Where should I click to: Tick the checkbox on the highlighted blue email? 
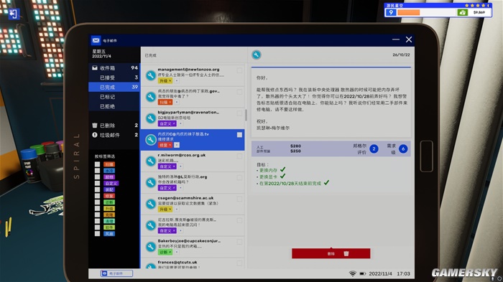tap(239, 135)
